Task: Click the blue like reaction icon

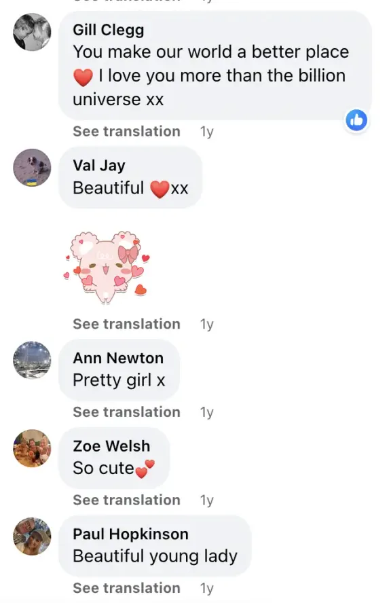Action: 356,120
